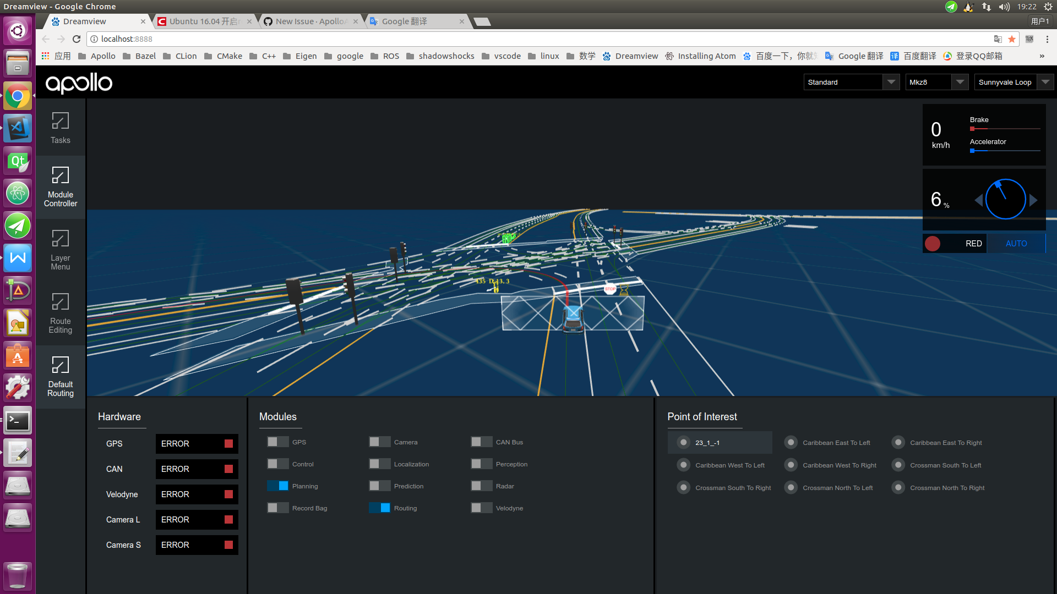
Task: Toggle the Planning module switch off
Action: [x=278, y=486]
